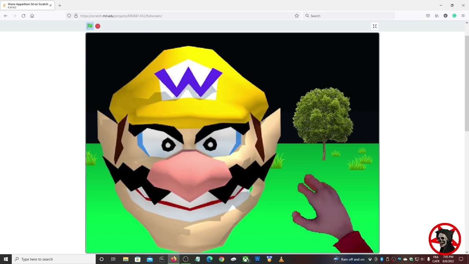Open Task View on the taskbar

pos(113,259)
